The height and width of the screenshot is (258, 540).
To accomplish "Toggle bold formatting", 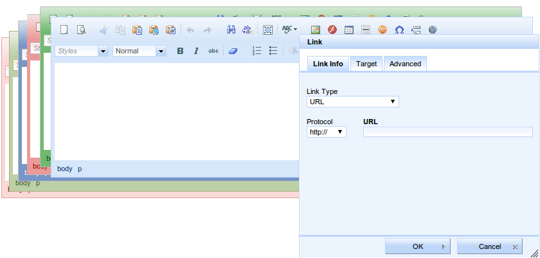I will point(180,51).
